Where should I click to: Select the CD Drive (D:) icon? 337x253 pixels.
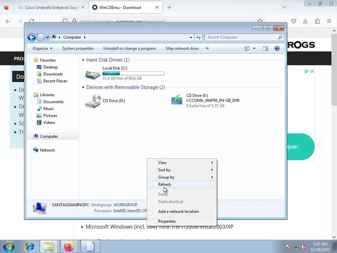pyautogui.click(x=93, y=101)
